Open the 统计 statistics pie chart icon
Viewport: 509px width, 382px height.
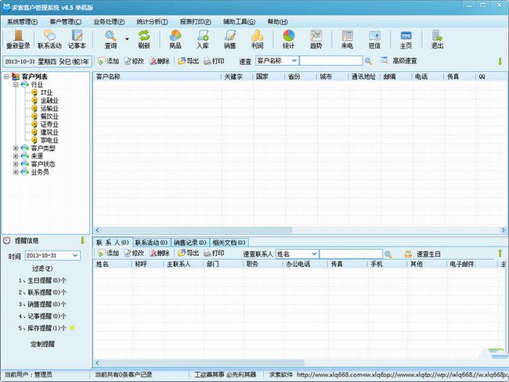tap(288, 39)
